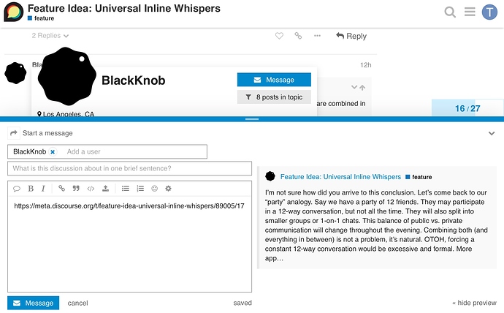
Task: Like the post with heart icon
Action: coord(279,36)
